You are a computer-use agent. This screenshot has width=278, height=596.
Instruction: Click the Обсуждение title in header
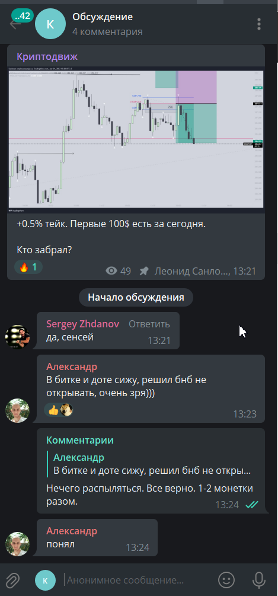[103, 17]
